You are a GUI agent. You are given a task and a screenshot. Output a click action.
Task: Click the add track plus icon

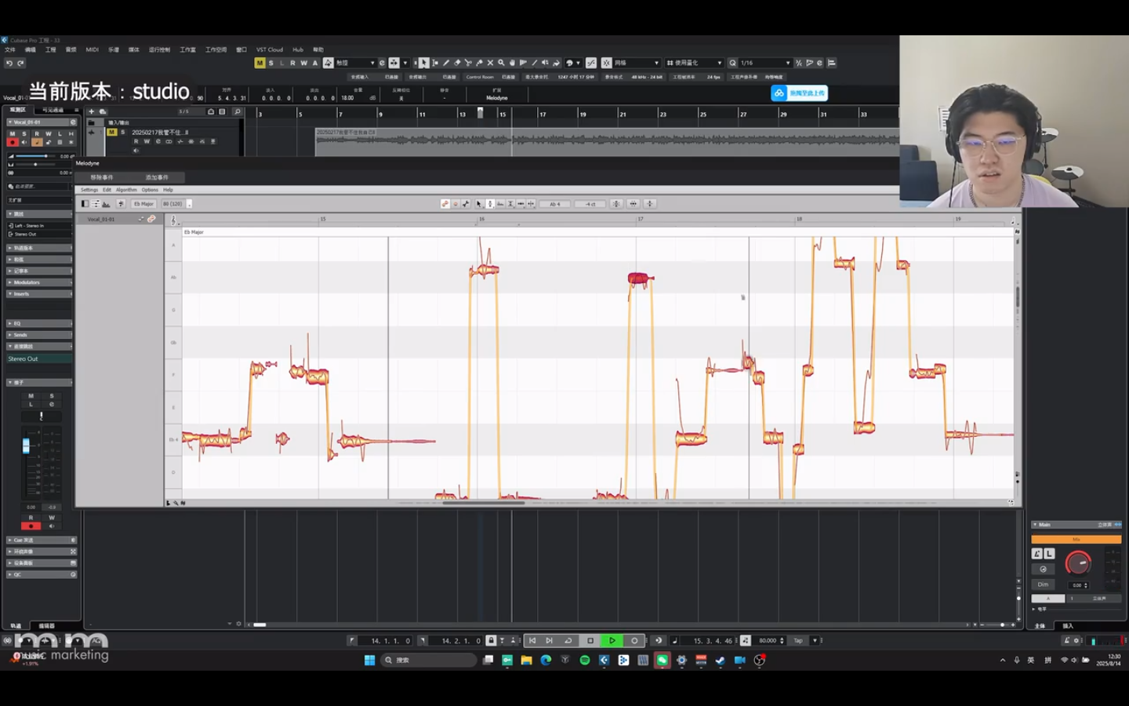92,111
